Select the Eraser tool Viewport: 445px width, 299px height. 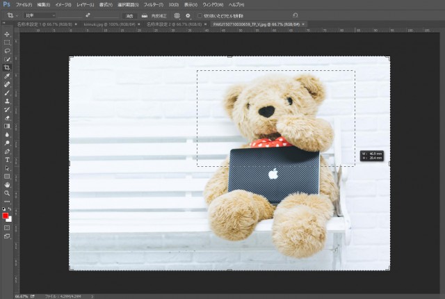[7, 118]
